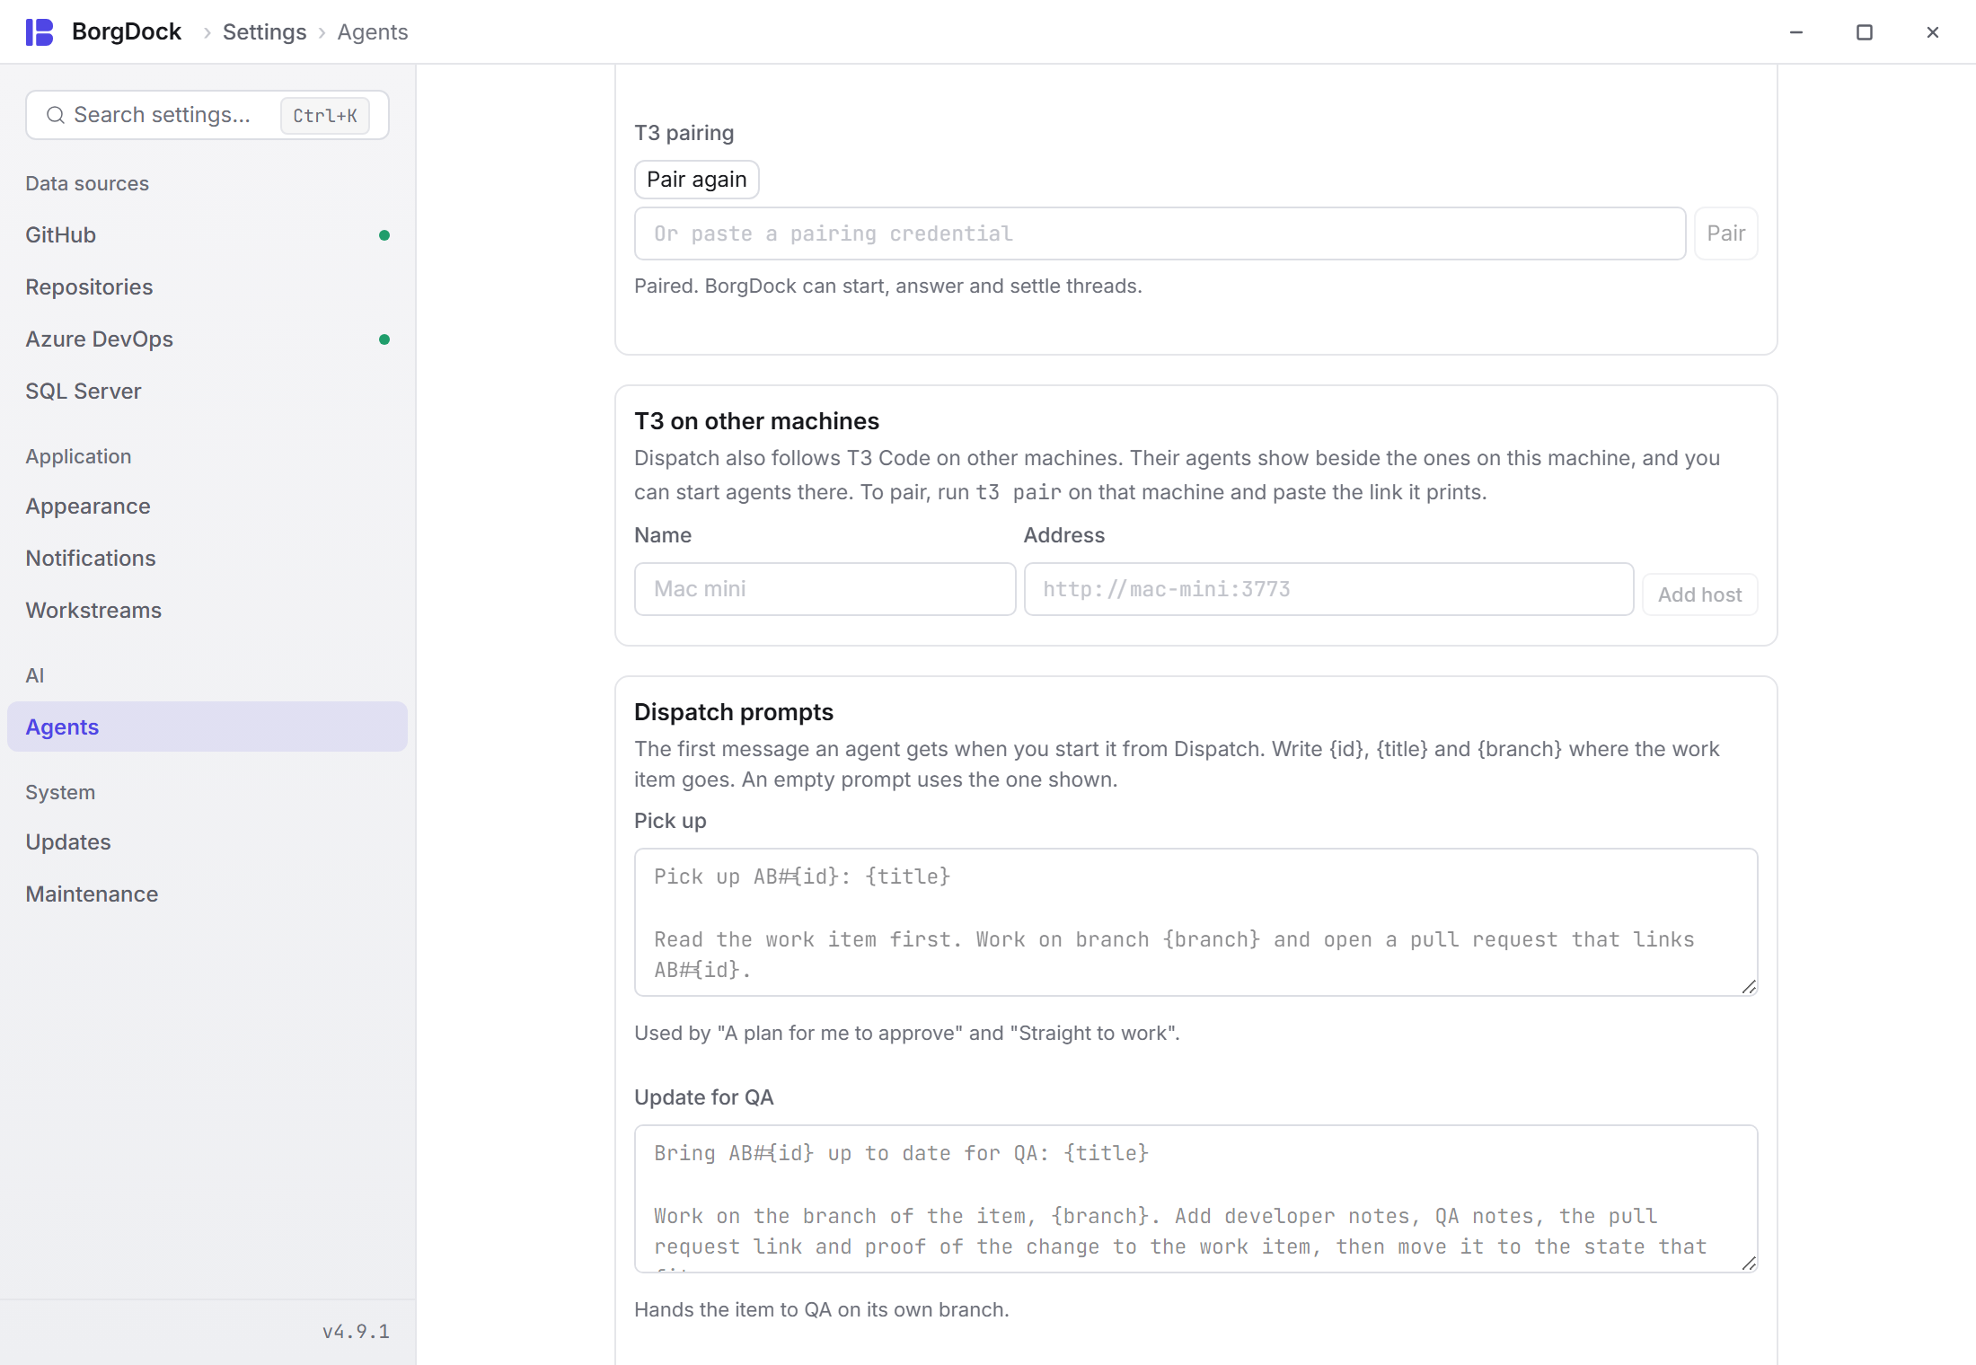
Task: Click the v4.9.1 version label
Action: pos(356,1332)
